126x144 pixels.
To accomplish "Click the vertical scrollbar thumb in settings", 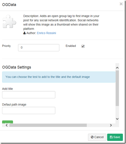I will point(117,88).
